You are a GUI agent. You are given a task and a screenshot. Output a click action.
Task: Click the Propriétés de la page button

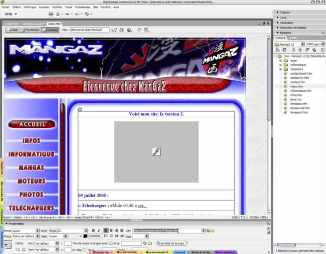pyautogui.click(x=172, y=243)
